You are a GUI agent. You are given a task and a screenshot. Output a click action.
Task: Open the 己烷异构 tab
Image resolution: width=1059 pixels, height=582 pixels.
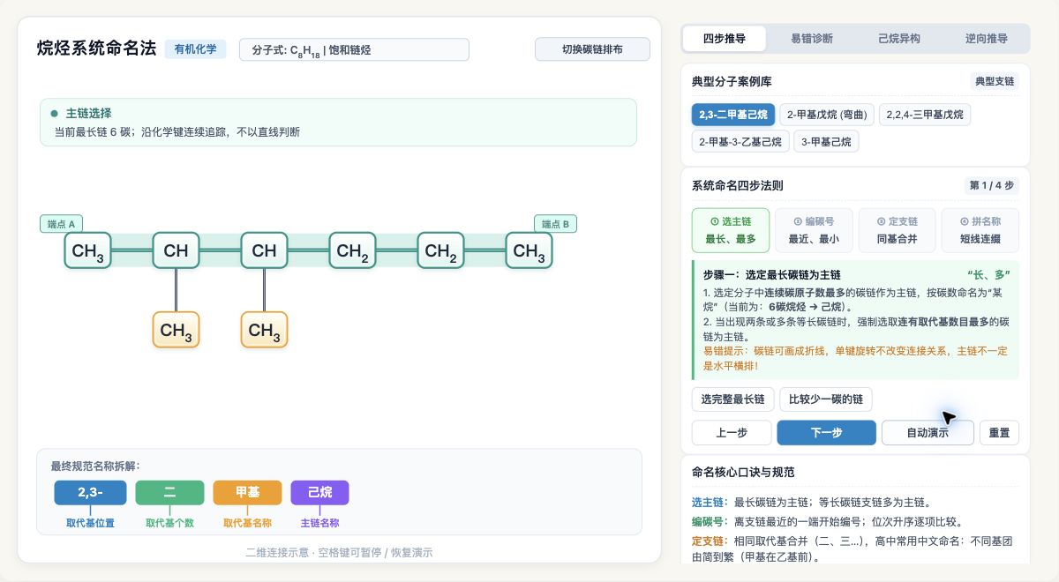[898, 39]
